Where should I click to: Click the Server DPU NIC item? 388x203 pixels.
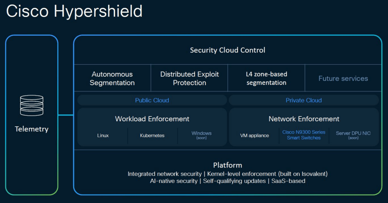coord(353,135)
